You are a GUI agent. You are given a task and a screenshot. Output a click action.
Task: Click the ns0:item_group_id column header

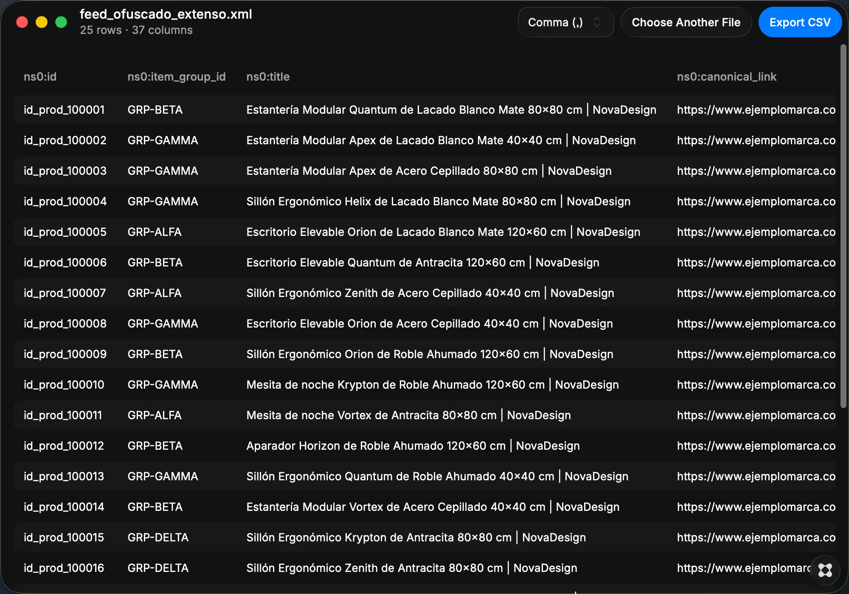click(177, 77)
